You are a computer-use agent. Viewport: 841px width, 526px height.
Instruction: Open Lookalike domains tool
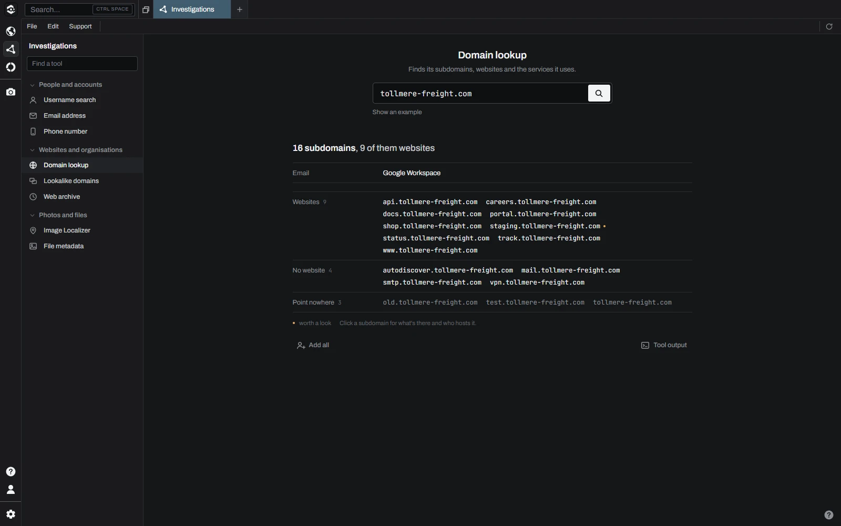point(83,181)
